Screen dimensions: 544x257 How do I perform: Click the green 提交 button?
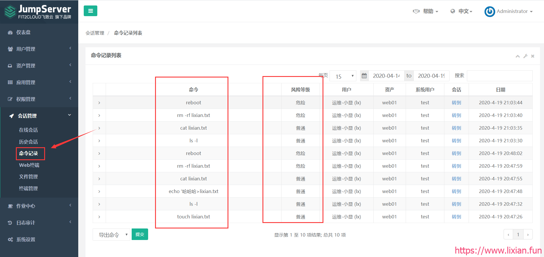pos(140,235)
